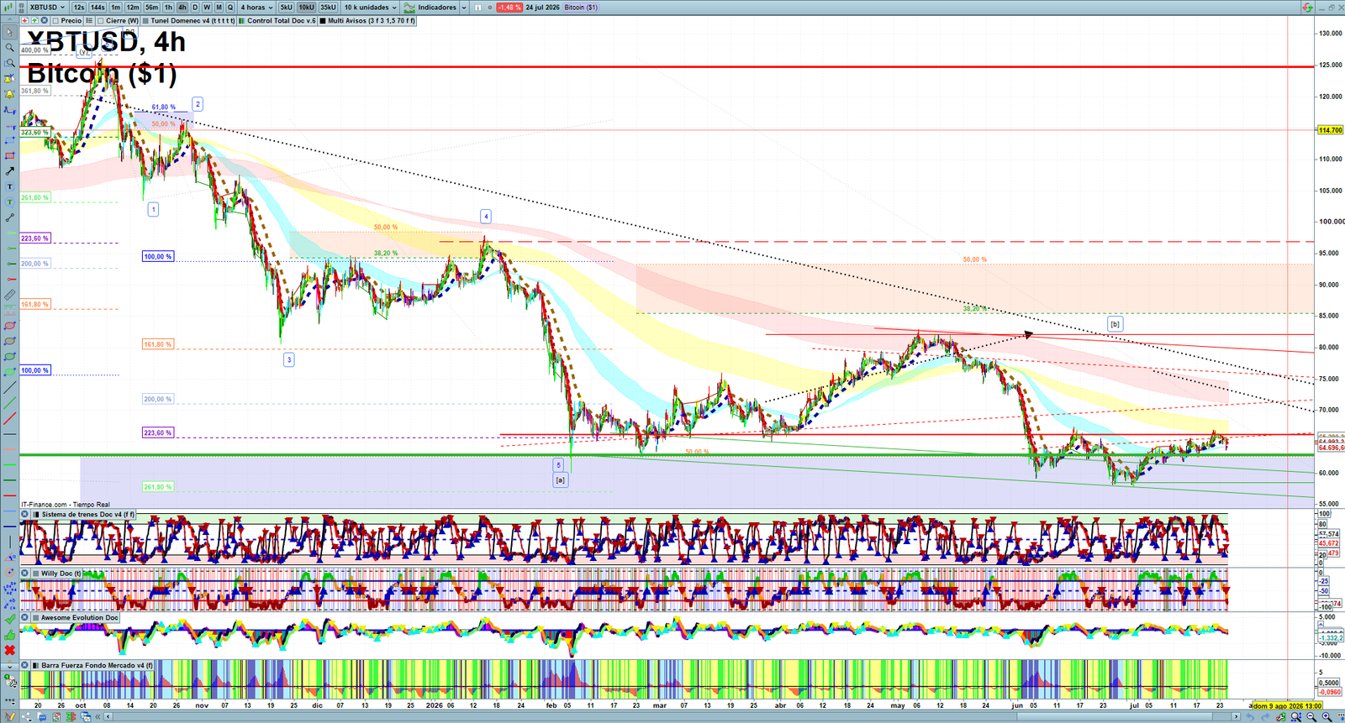Click the red X delete tool

pos(9,650)
